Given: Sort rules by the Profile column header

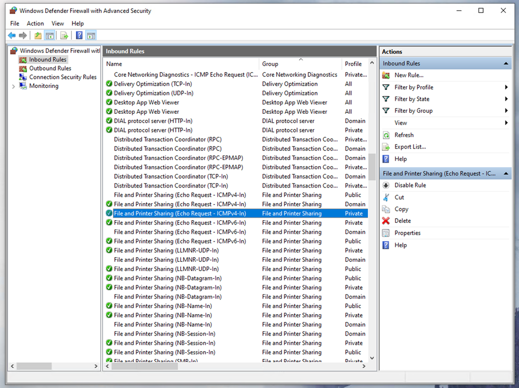Looking at the screenshot, I should coord(355,64).
